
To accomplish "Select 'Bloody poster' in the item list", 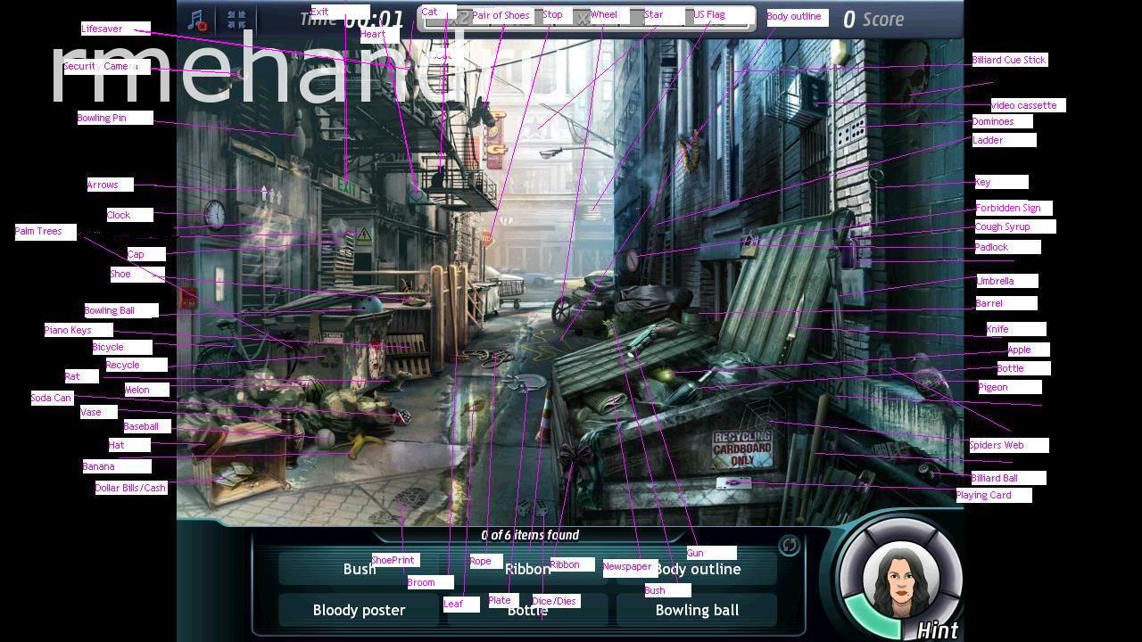I will click(x=359, y=609).
